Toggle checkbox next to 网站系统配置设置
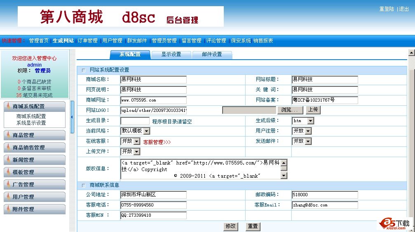The image size is (415, 232). point(84,70)
